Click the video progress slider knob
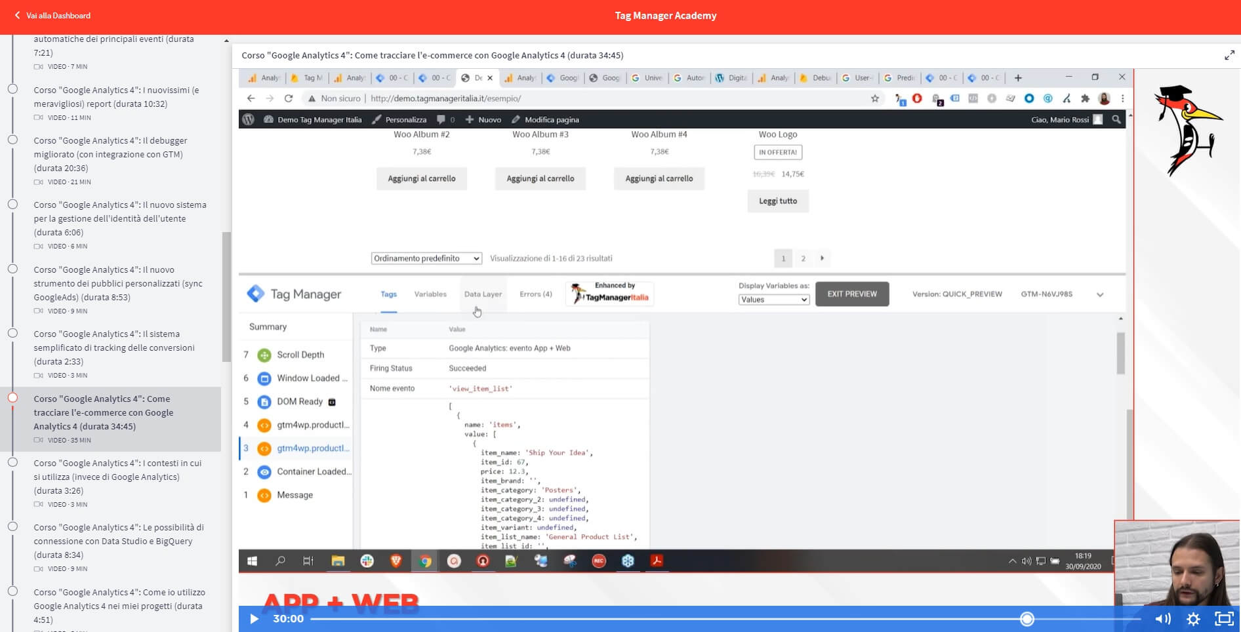Screen dimensions: 1241x632 1027,618
